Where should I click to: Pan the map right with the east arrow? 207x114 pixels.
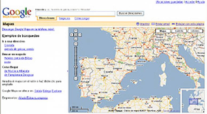point(80,35)
